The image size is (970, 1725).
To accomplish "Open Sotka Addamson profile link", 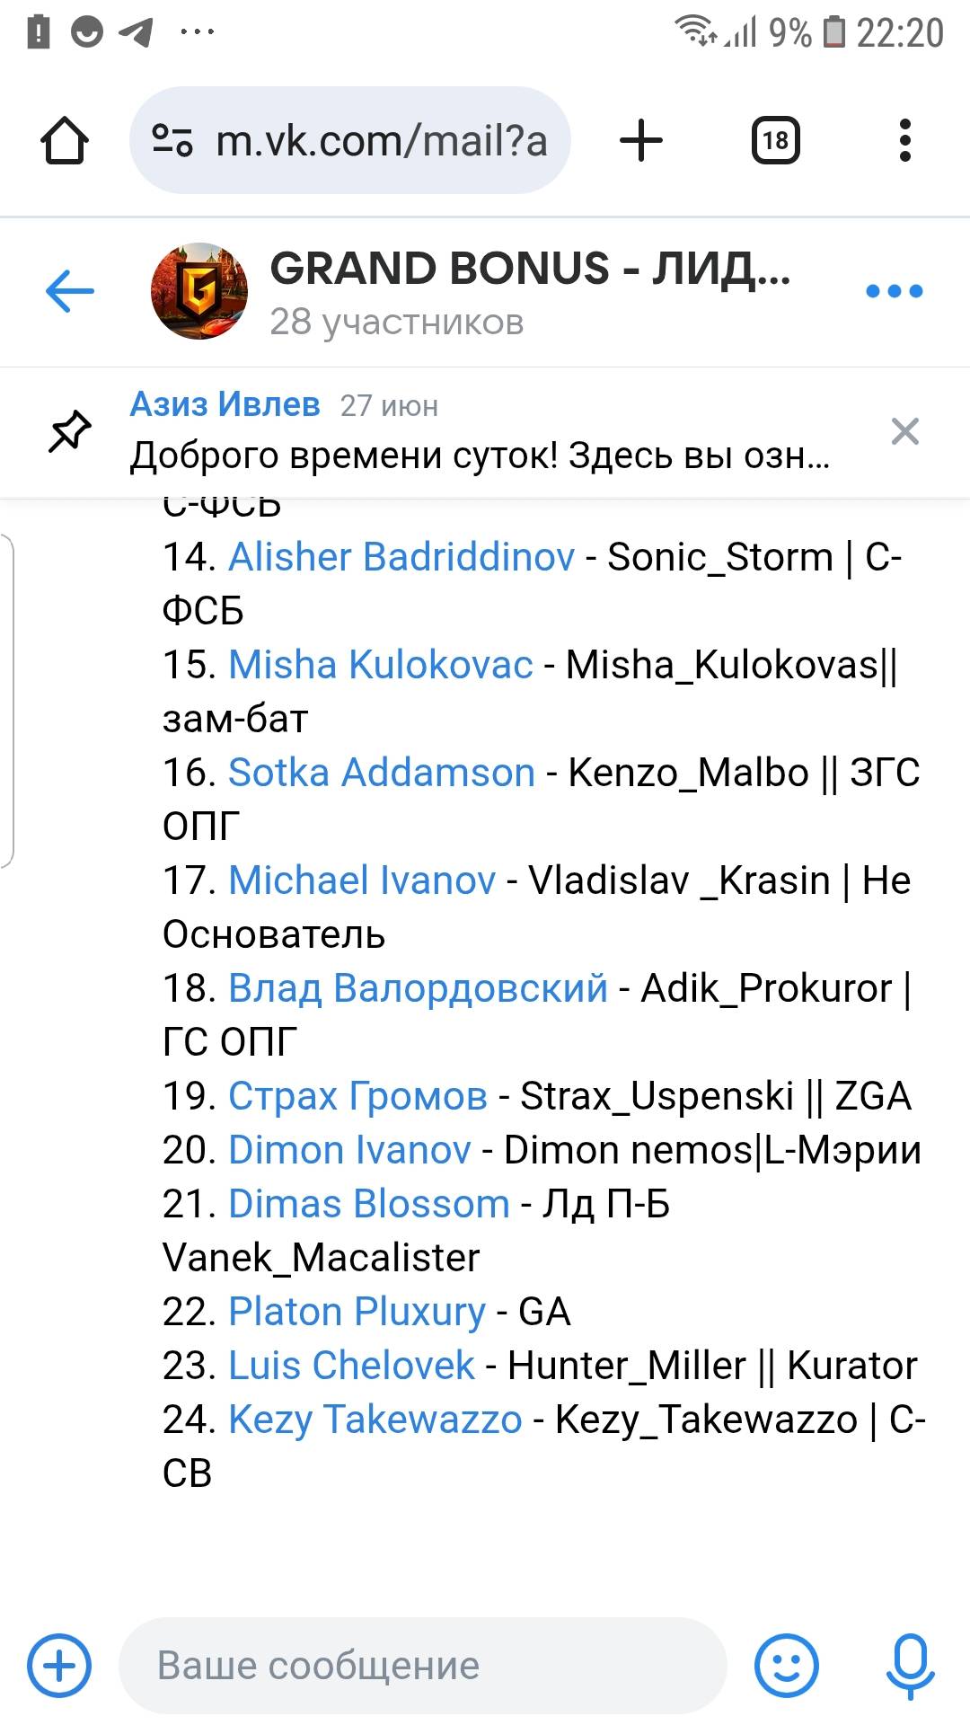I will tap(382, 773).
